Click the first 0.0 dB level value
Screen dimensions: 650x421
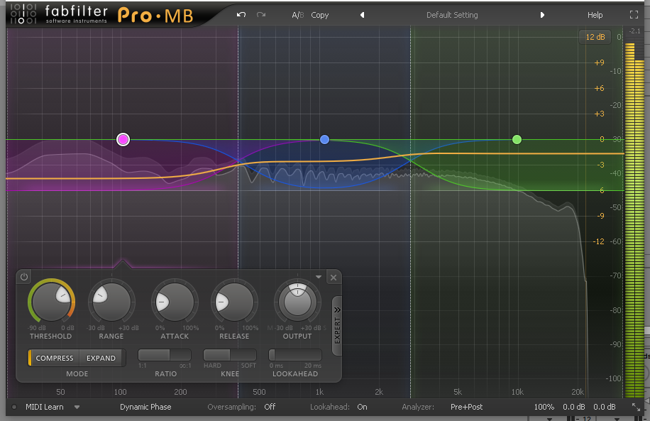pos(574,407)
